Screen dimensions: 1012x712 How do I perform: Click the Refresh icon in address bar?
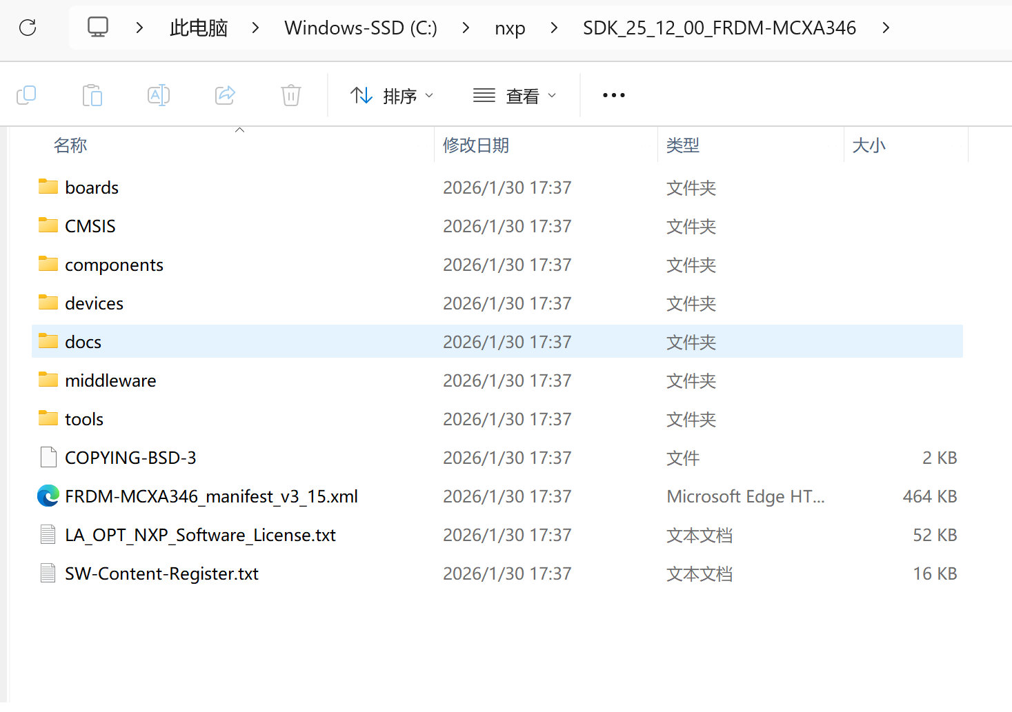point(27,28)
